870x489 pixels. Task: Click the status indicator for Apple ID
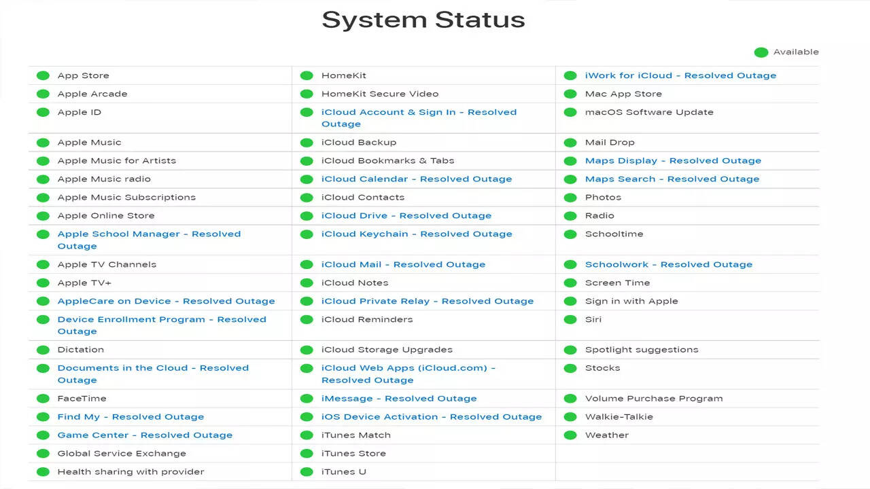point(43,112)
